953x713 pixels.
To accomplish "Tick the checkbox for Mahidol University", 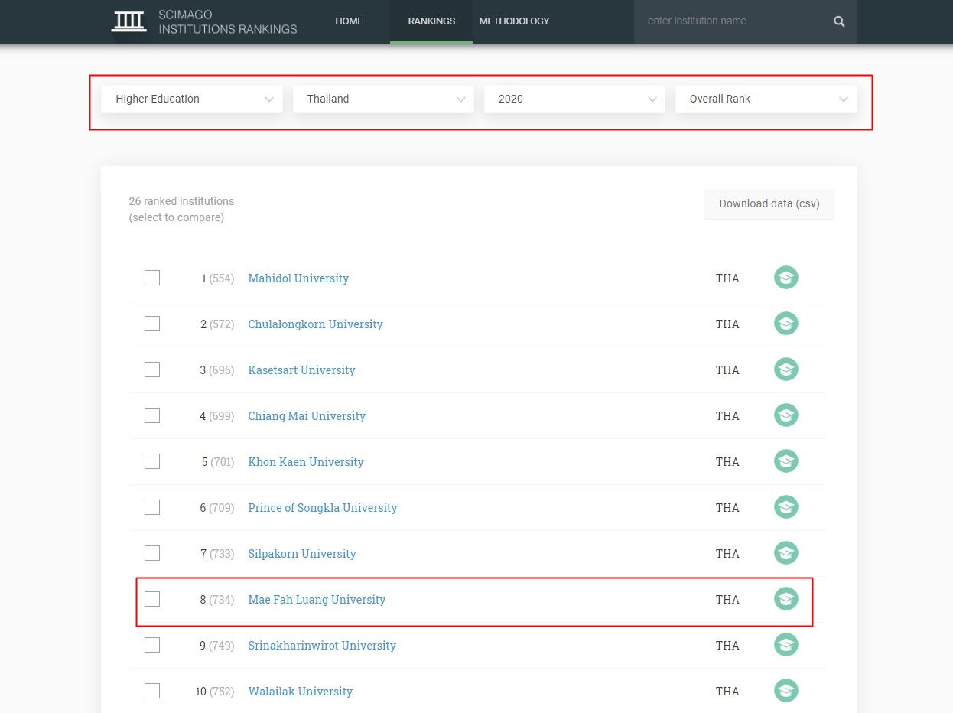I will click(152, 278).
